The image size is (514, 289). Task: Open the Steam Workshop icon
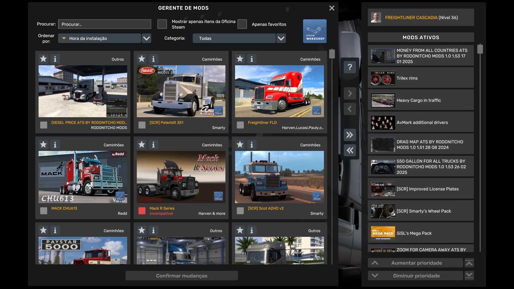pyautogui.click(x=315, y=31)
